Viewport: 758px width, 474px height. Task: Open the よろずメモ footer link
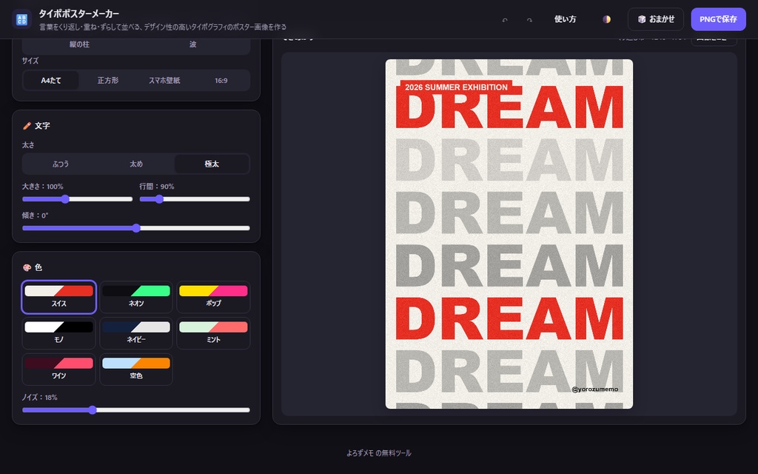360,453
